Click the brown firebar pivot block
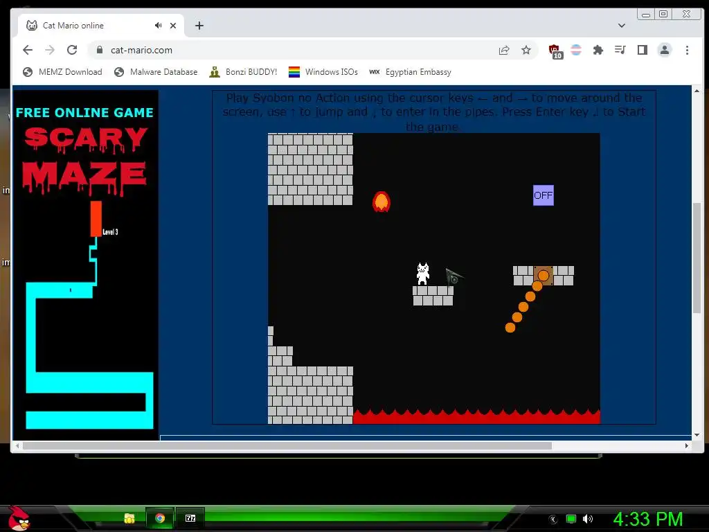 click(543, 275)
